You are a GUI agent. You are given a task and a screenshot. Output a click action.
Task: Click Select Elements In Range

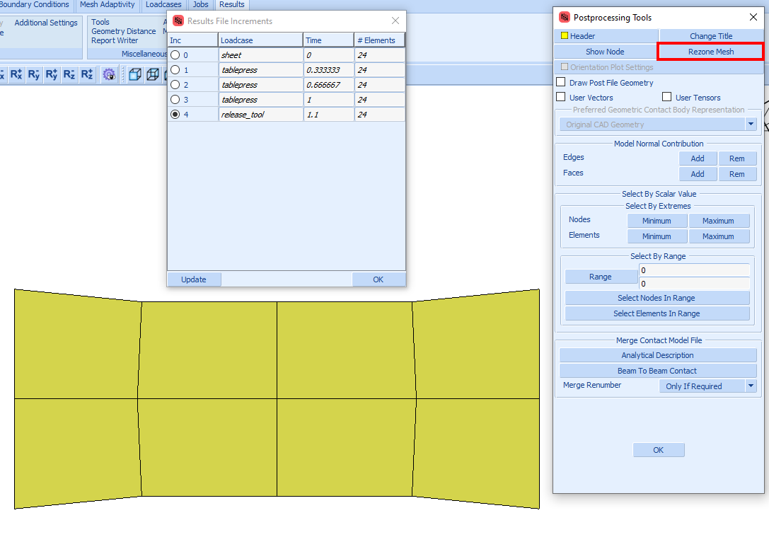657,313
